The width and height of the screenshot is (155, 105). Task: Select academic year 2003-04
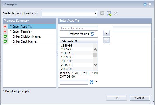click(76, 69)
